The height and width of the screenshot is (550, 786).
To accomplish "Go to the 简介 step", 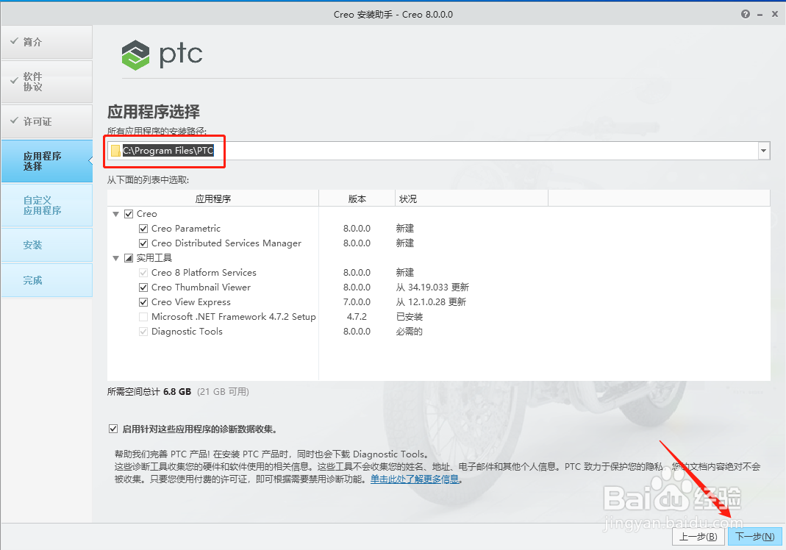I will [46, 42].
